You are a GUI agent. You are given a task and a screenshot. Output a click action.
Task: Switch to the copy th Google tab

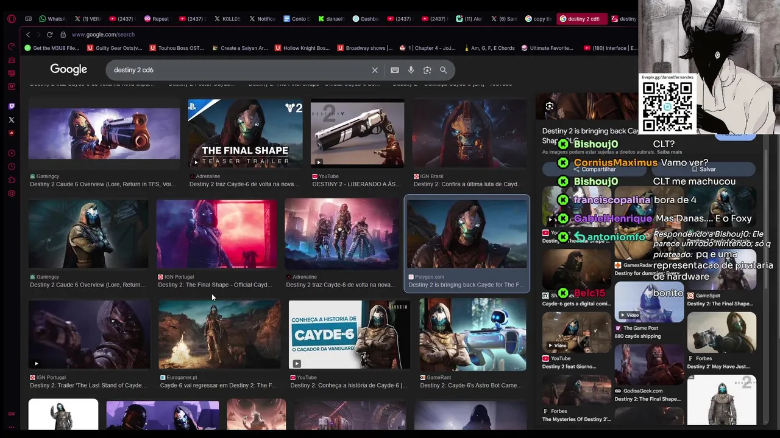tap(539, 19)
